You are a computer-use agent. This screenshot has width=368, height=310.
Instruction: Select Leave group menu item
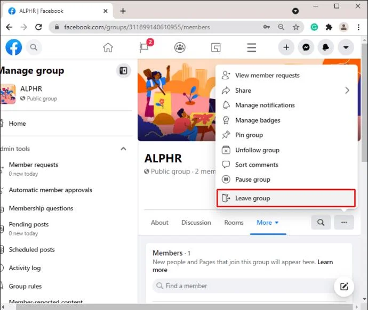coord(286,198)
